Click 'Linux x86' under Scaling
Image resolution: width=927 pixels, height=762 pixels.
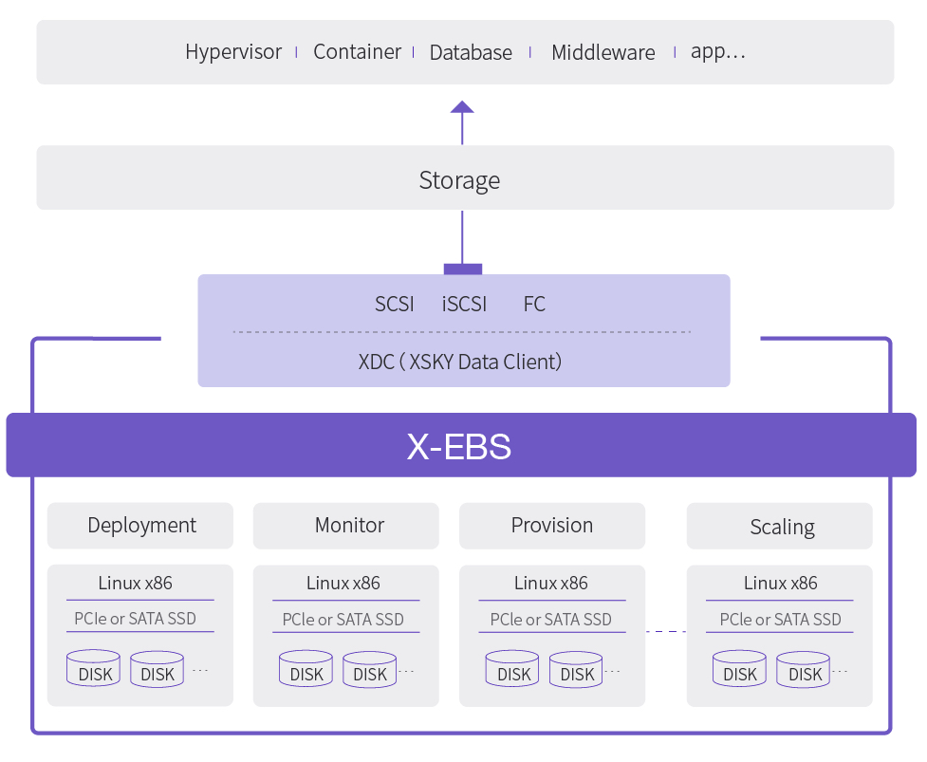click(780, 583)
